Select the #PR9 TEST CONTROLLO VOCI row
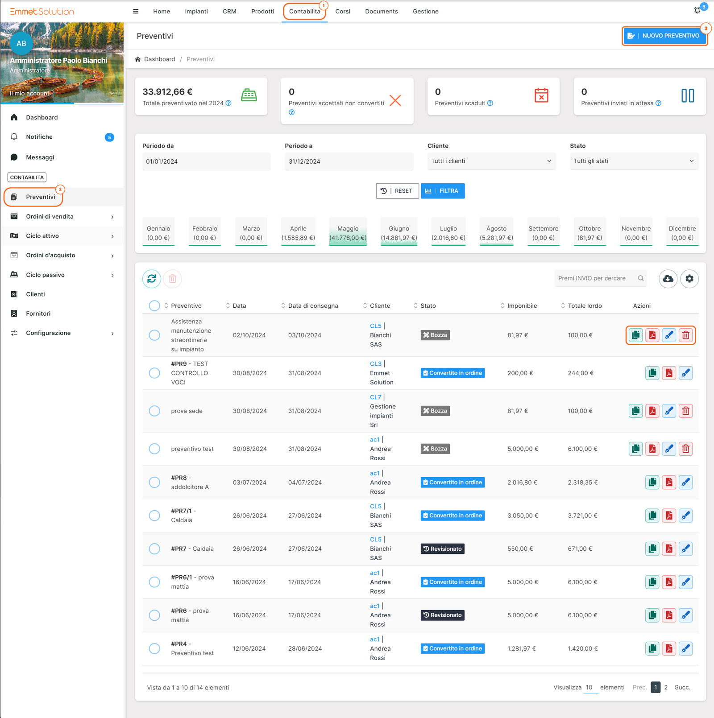714x718 pixels. point(154,373)
